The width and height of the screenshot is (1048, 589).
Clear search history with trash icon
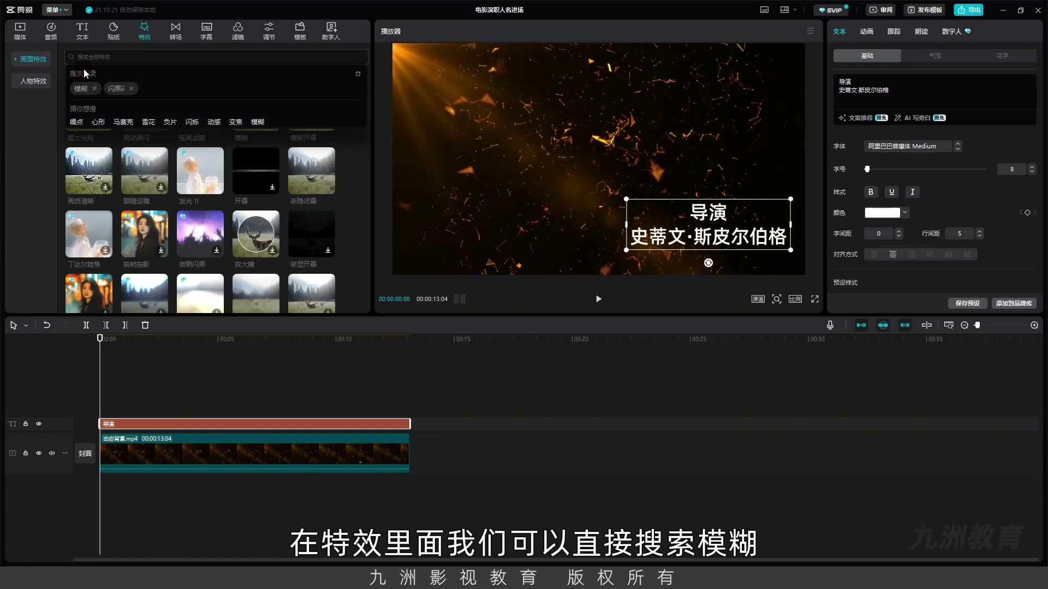pyautogui.click(x=358, y=74)
